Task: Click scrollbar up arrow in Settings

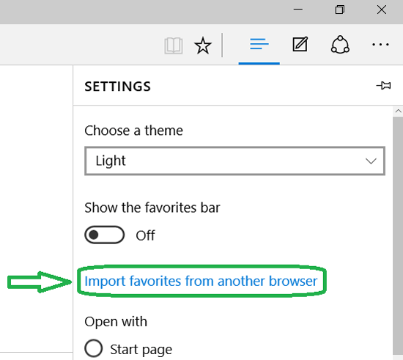Action: 398,111
